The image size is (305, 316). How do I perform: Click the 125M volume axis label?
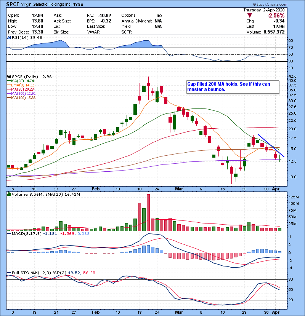[x=294, y=197]
